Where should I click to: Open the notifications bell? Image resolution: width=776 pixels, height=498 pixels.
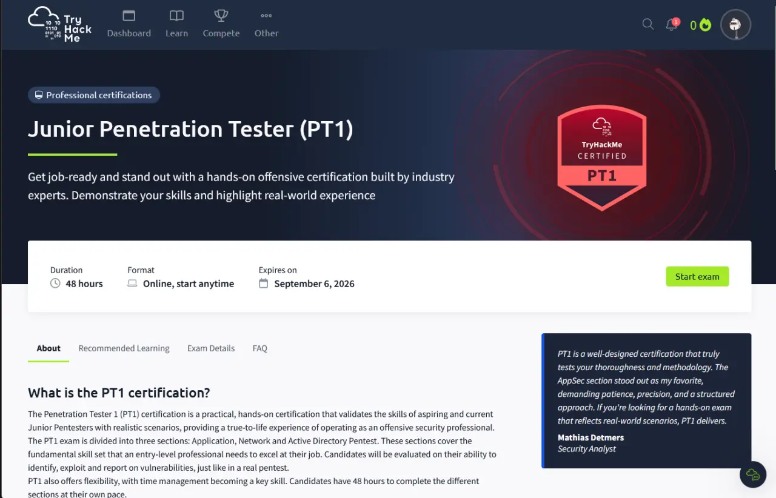click(672, 24)
